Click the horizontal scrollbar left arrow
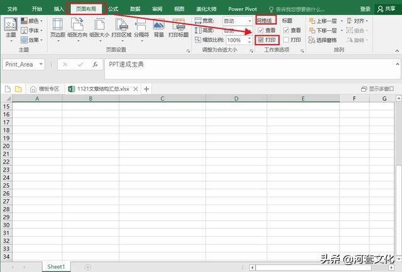The image size is (402, 272). pos(253,268)
